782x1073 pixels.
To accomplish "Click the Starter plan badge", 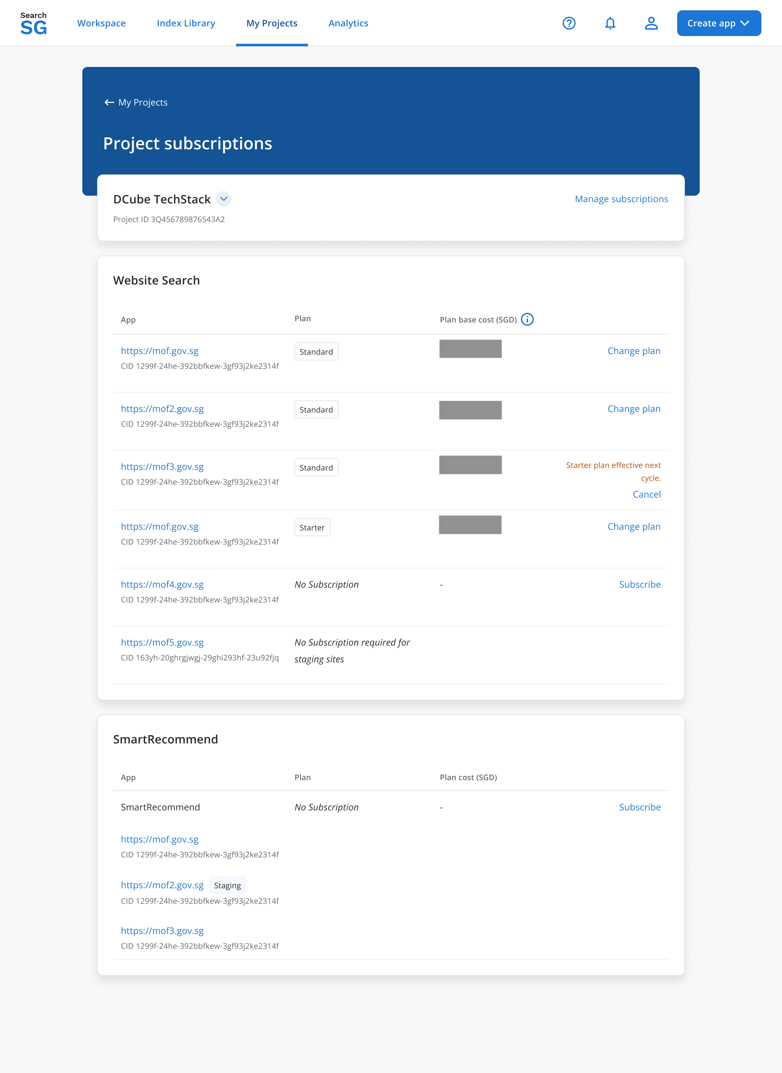I will click(x=313, y=527).
